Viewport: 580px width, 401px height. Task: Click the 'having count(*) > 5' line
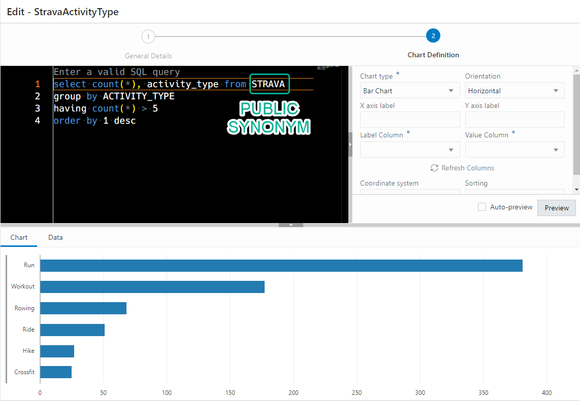[106, 108]
